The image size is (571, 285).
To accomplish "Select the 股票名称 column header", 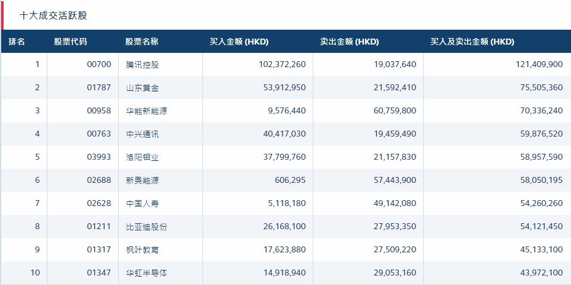I will click(142, 42).
